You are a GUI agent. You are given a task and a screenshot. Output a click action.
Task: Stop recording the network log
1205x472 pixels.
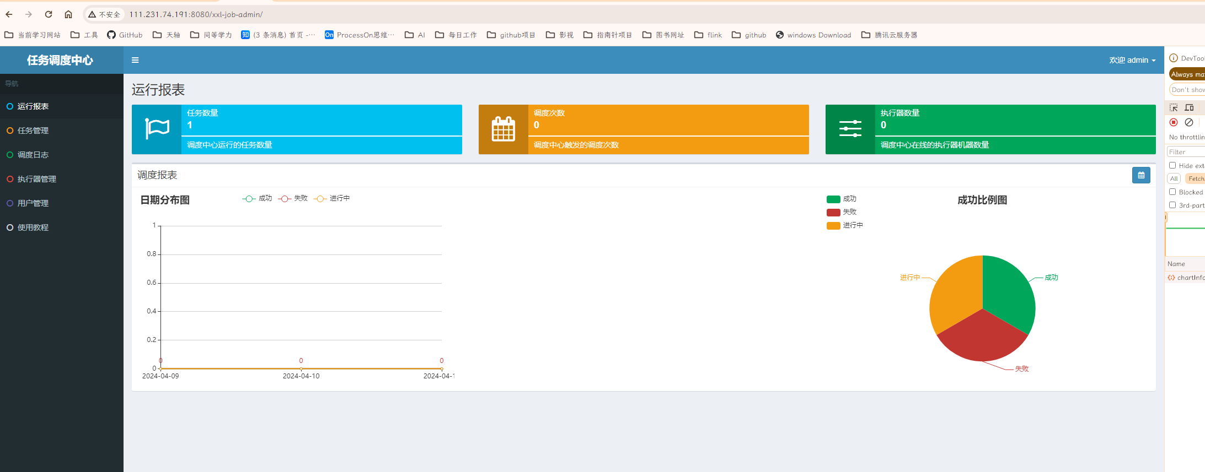(1174, 122)
